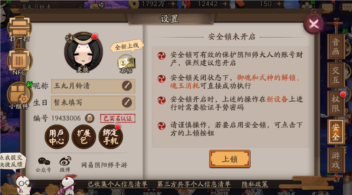
Task: Open the 微博 Weibo icon
Action: (65, 165)
